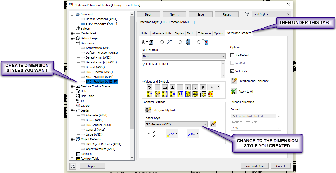336x173 pixels.
Task: Insert the hole diameter symbol (Ø)
Action: [x=150, y=87]
